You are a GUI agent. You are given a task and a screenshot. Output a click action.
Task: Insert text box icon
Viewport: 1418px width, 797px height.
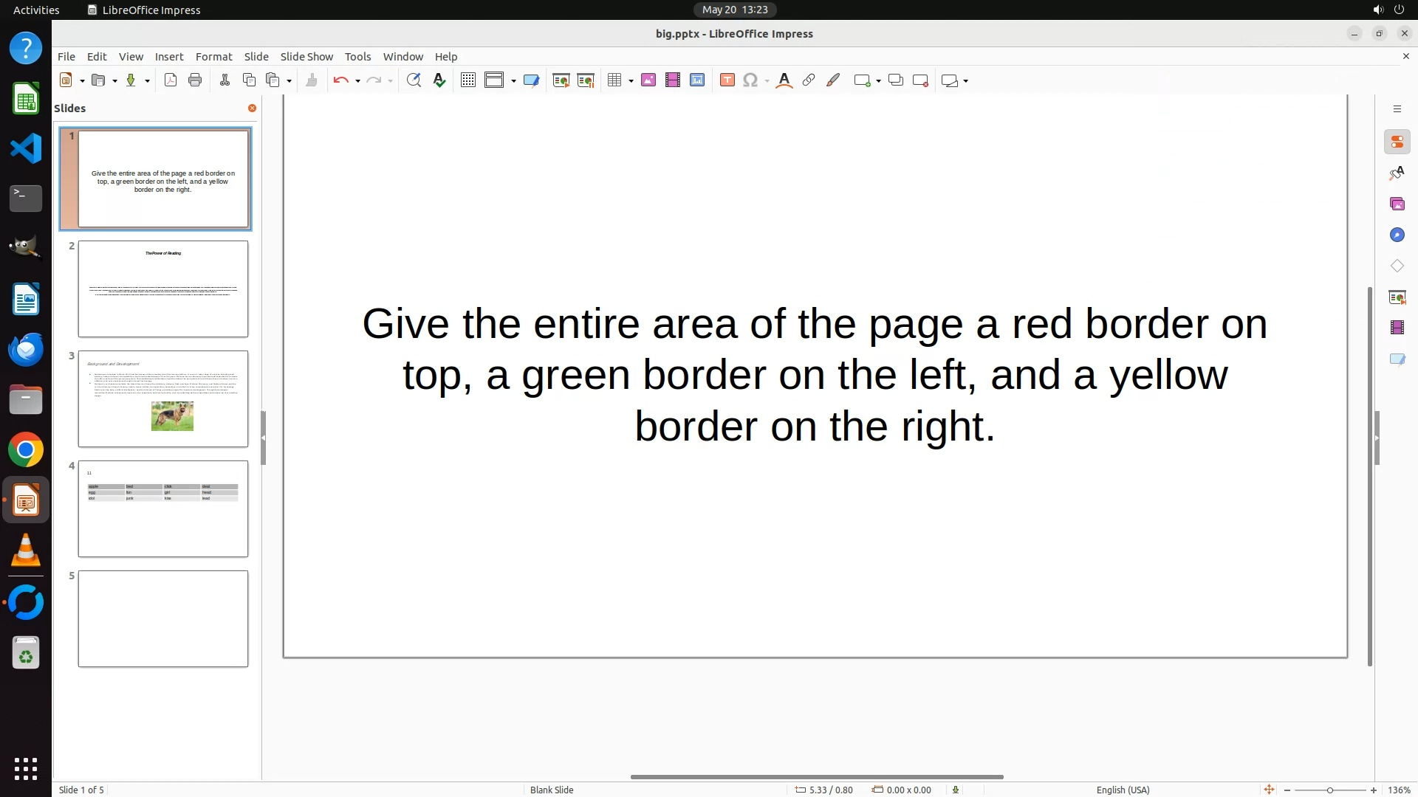pos(727,80)
